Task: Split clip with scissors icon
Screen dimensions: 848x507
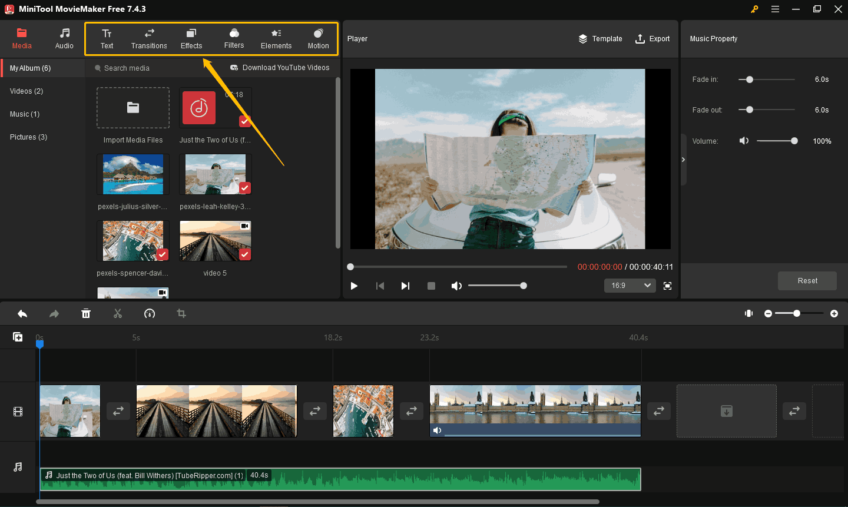Action: (x=118, y=314)
